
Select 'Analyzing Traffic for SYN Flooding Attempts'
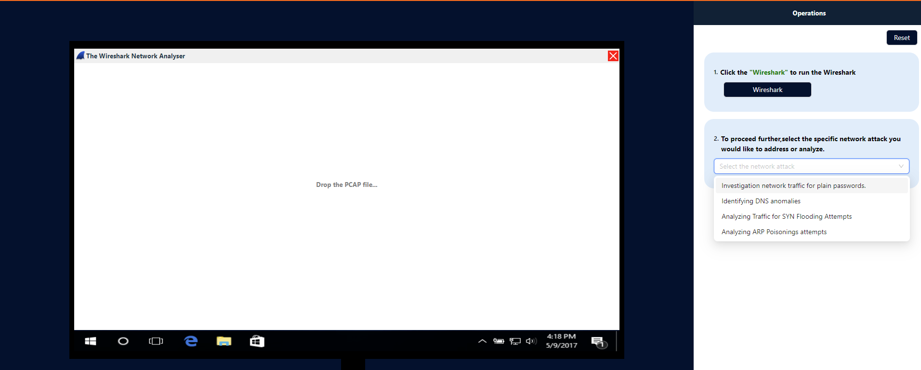pos(786,216)
